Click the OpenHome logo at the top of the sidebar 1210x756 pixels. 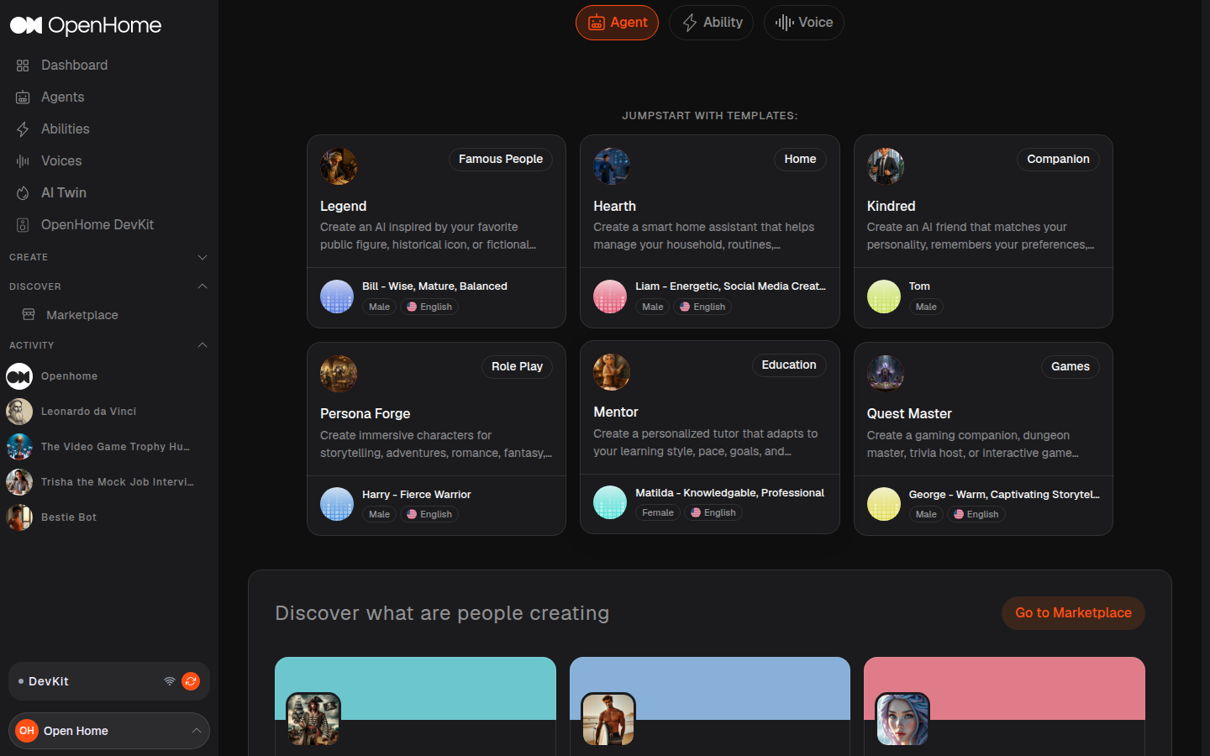86,25
